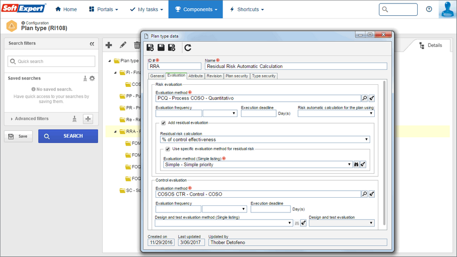Click the clear icon beside PCQ evaluation method

click(x=372, y=98)
